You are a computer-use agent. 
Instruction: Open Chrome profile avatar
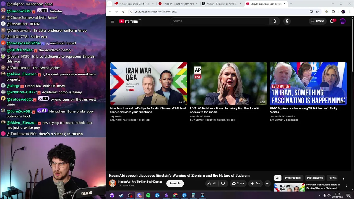click(343, 12)
